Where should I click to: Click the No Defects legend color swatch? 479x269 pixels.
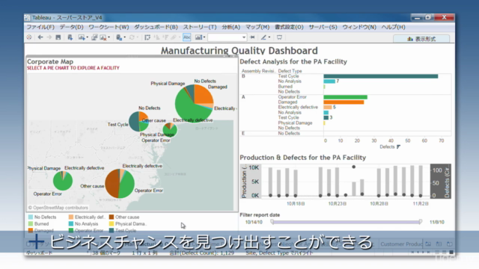[x=31, y=217]
